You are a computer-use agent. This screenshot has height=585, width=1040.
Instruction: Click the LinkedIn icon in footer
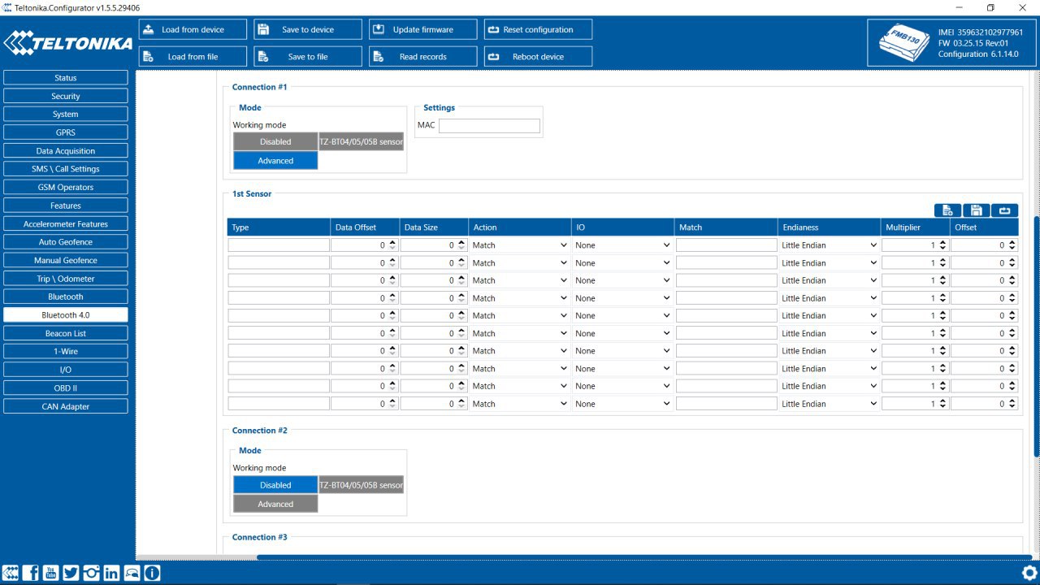click(x=111, y=573)
